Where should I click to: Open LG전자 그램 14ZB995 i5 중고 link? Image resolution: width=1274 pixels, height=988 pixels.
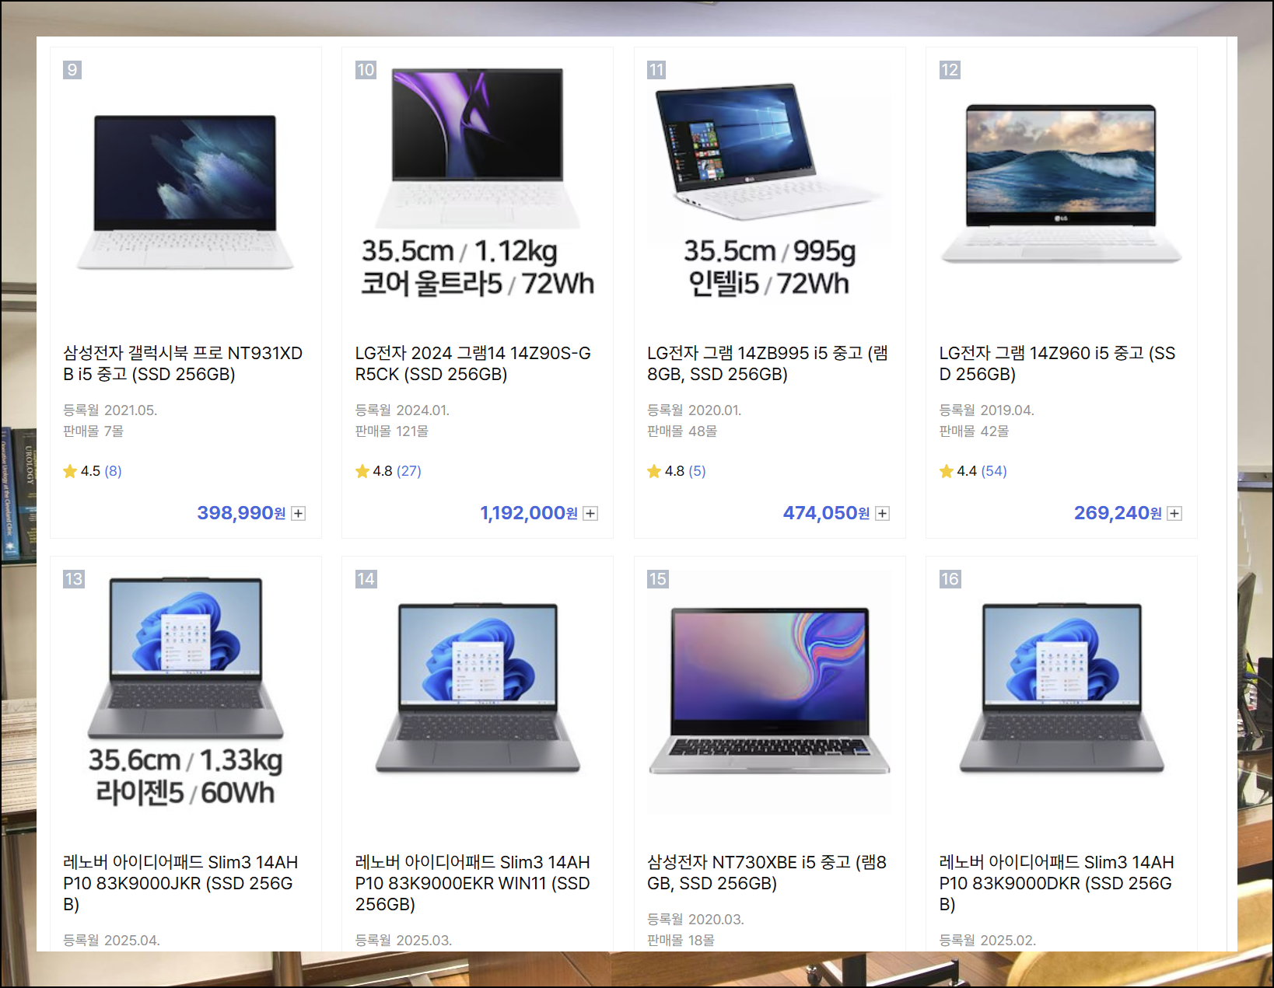coord(768,364)
